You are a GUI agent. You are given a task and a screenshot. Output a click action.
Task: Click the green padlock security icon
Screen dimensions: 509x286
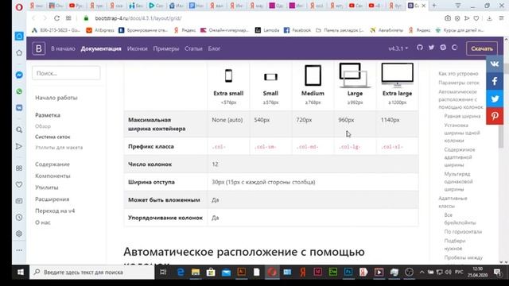pyautogui.click(x=86, y=18)
